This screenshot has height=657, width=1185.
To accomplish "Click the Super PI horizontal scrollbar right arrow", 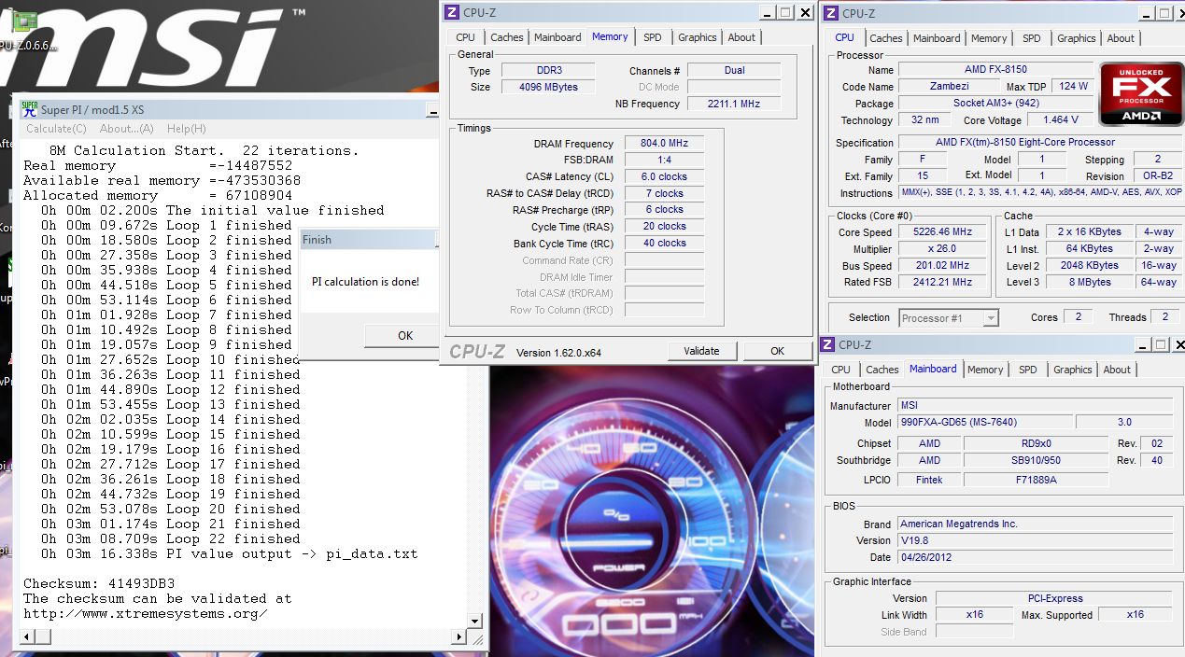I will tap(458, 636).
